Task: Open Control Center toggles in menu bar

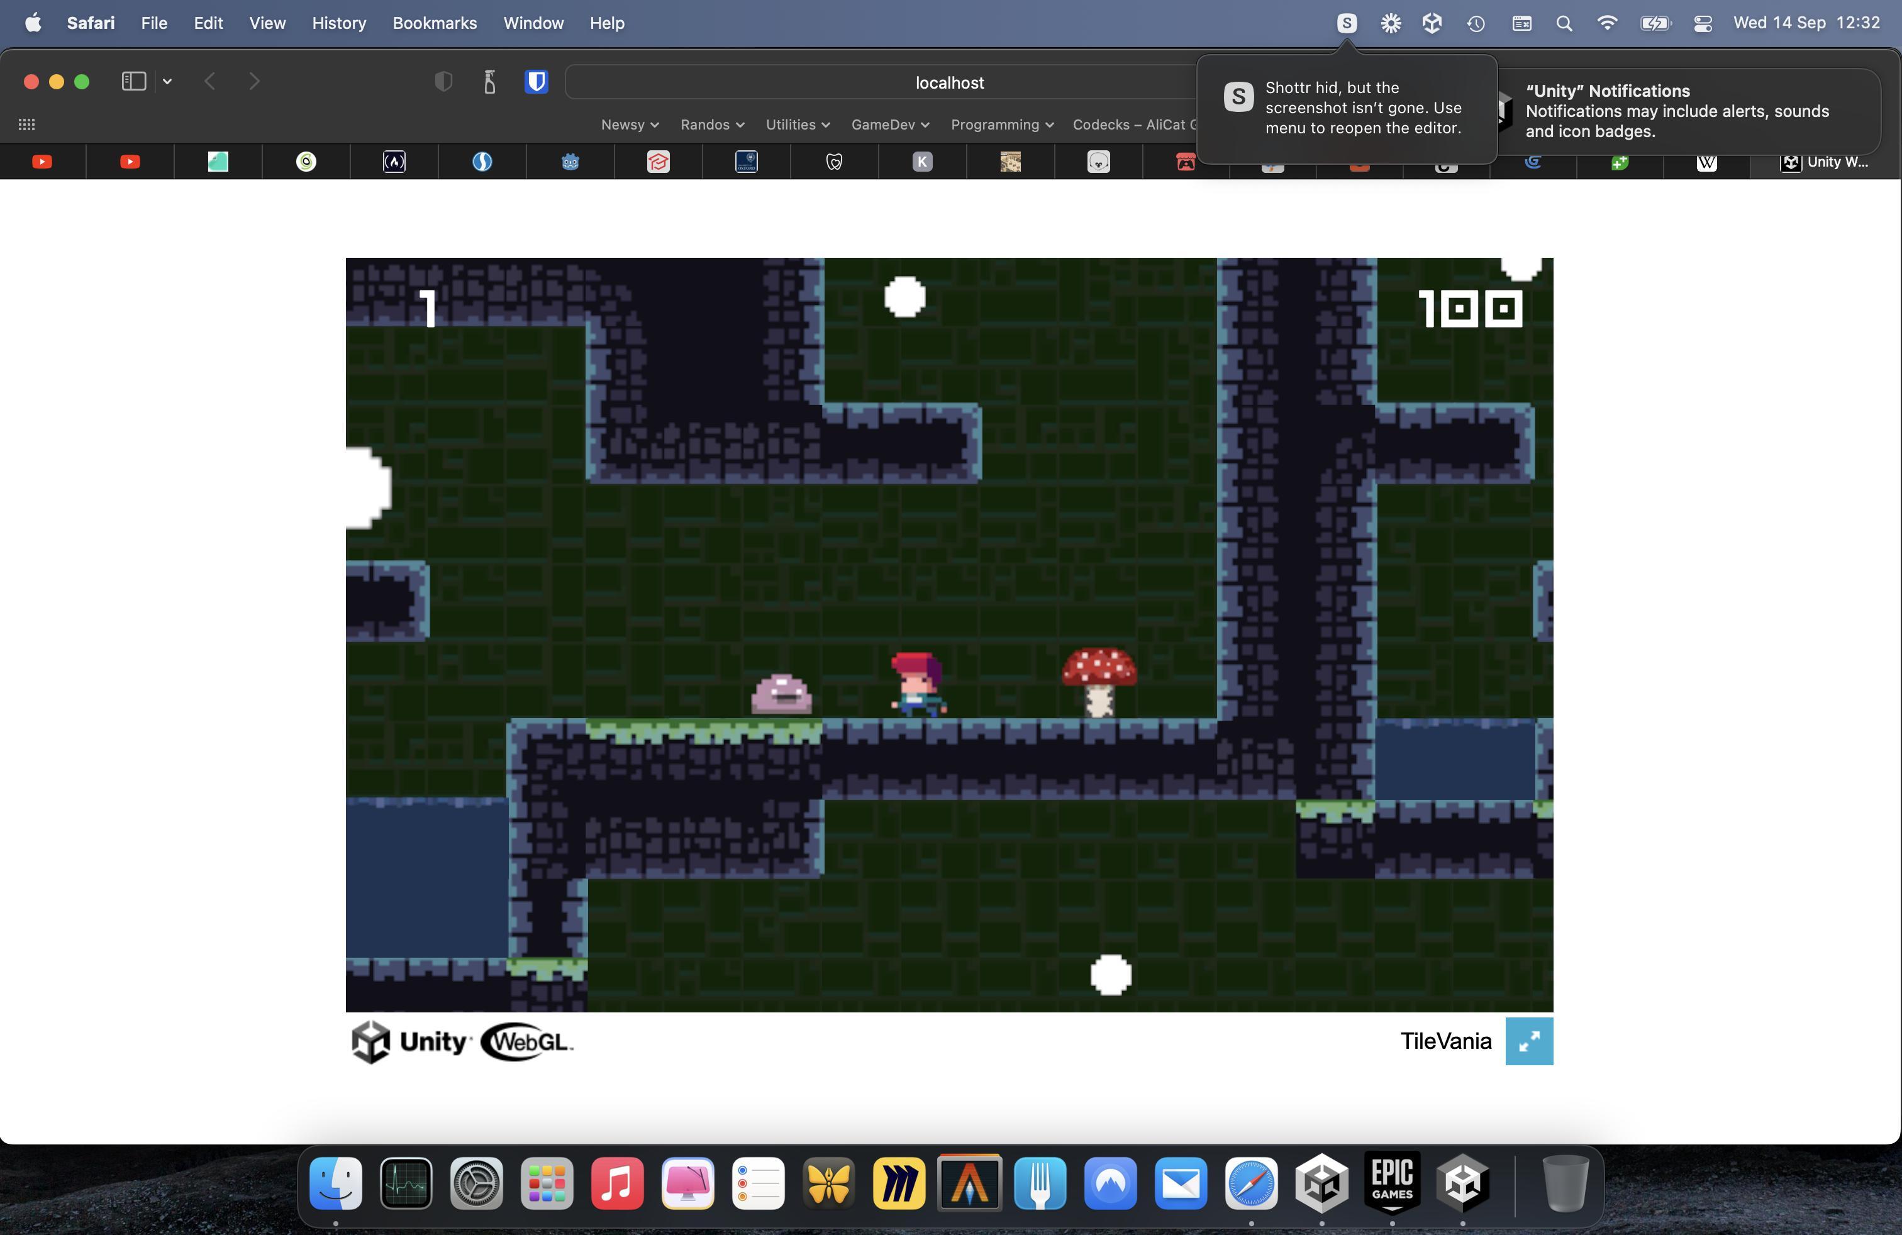Action: point(1702,23)
